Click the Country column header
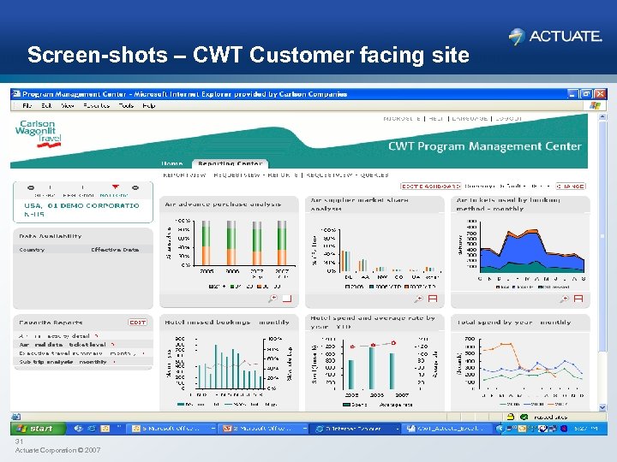The image size is (617, 462). [32, 250]
